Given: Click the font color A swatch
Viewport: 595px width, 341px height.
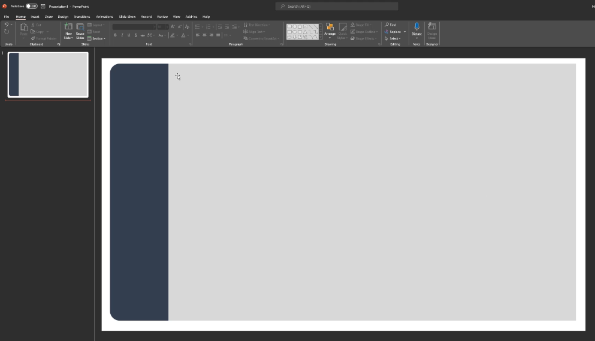Looking at the screenshot, I should [183, 35].
